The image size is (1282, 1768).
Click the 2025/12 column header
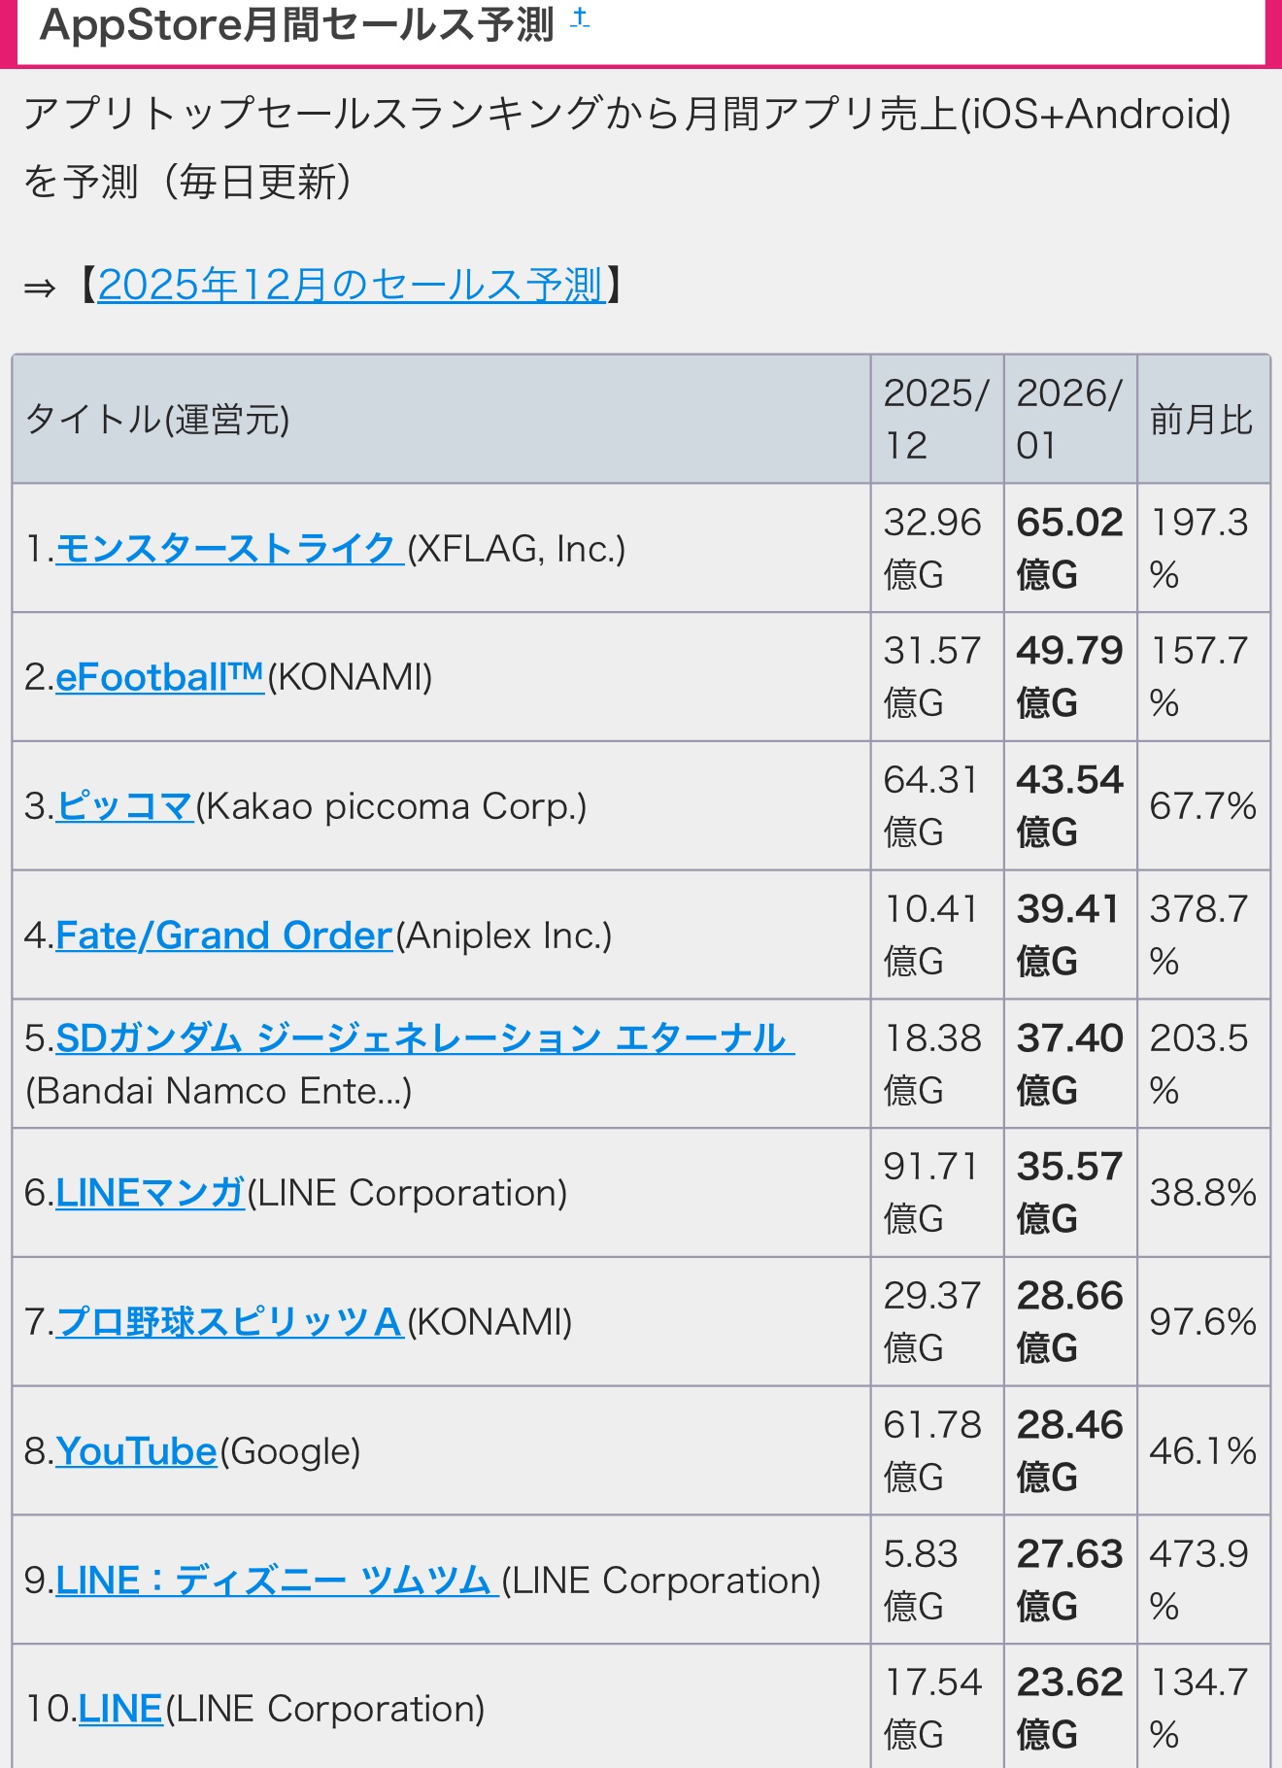point(936,420)
